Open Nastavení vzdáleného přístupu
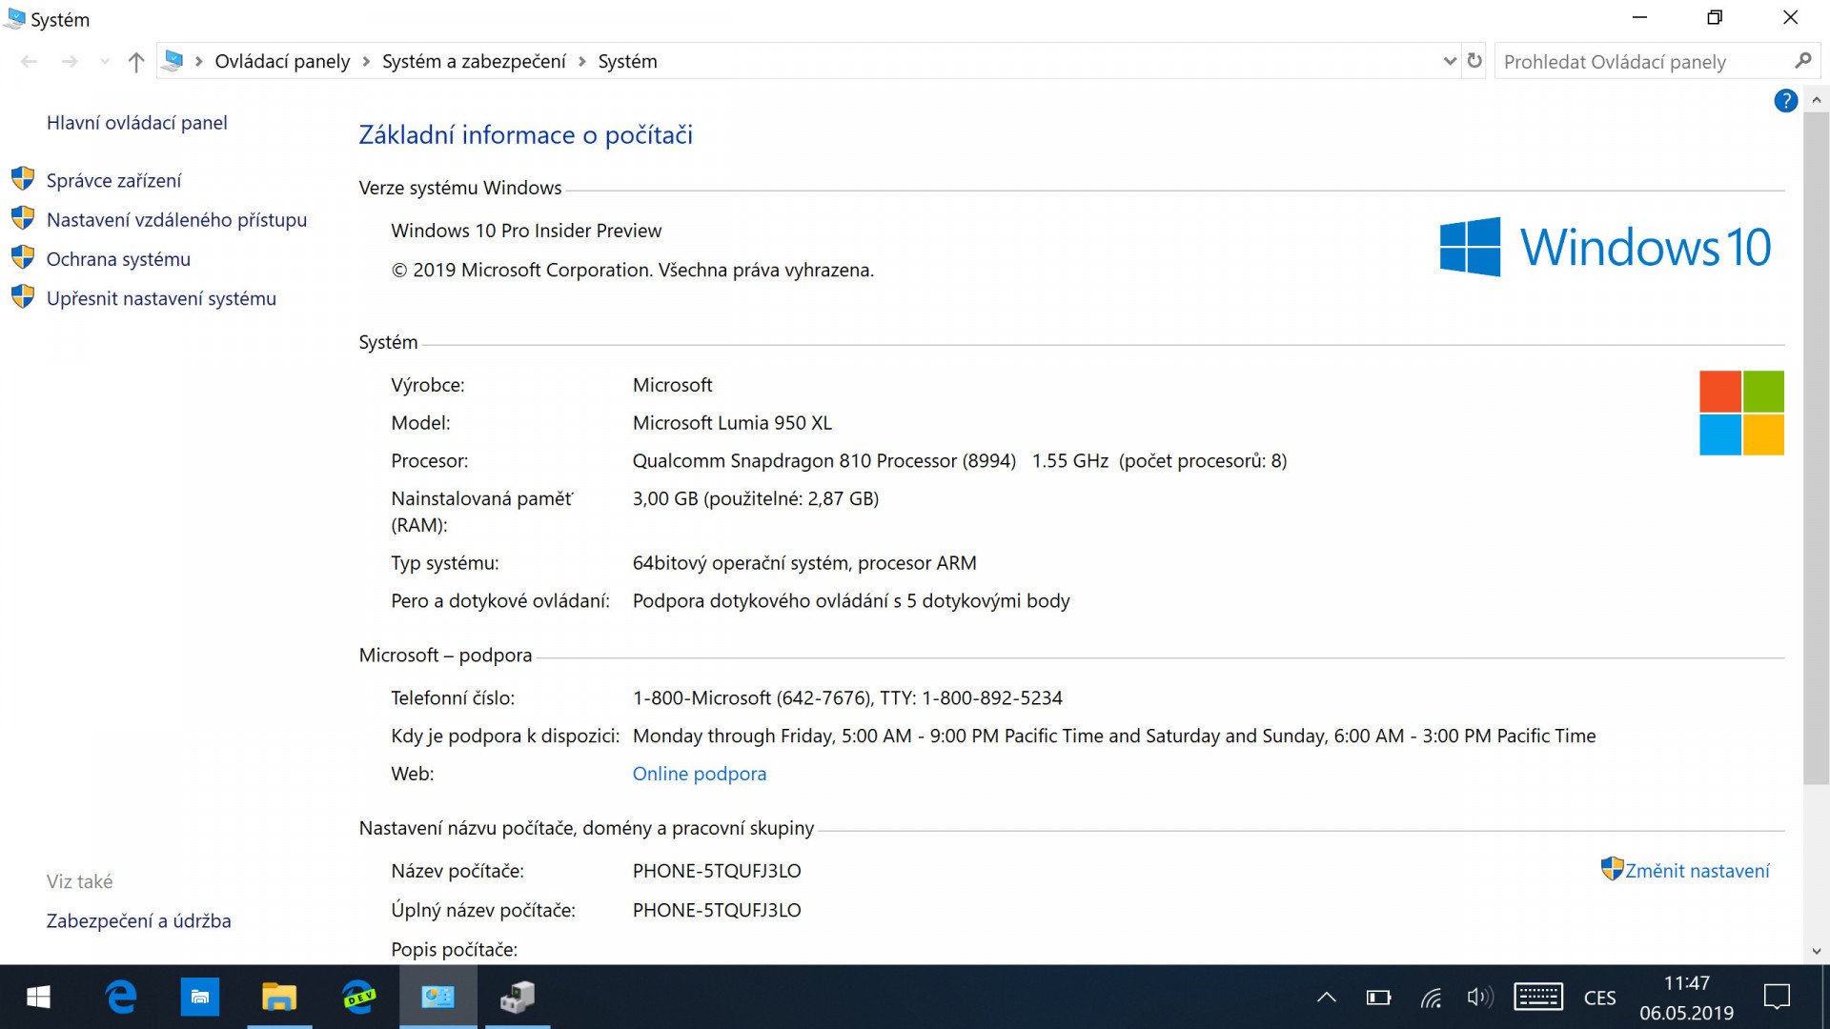Image resolution: width=1830 pixels, height=1029 pixels. 176,220
